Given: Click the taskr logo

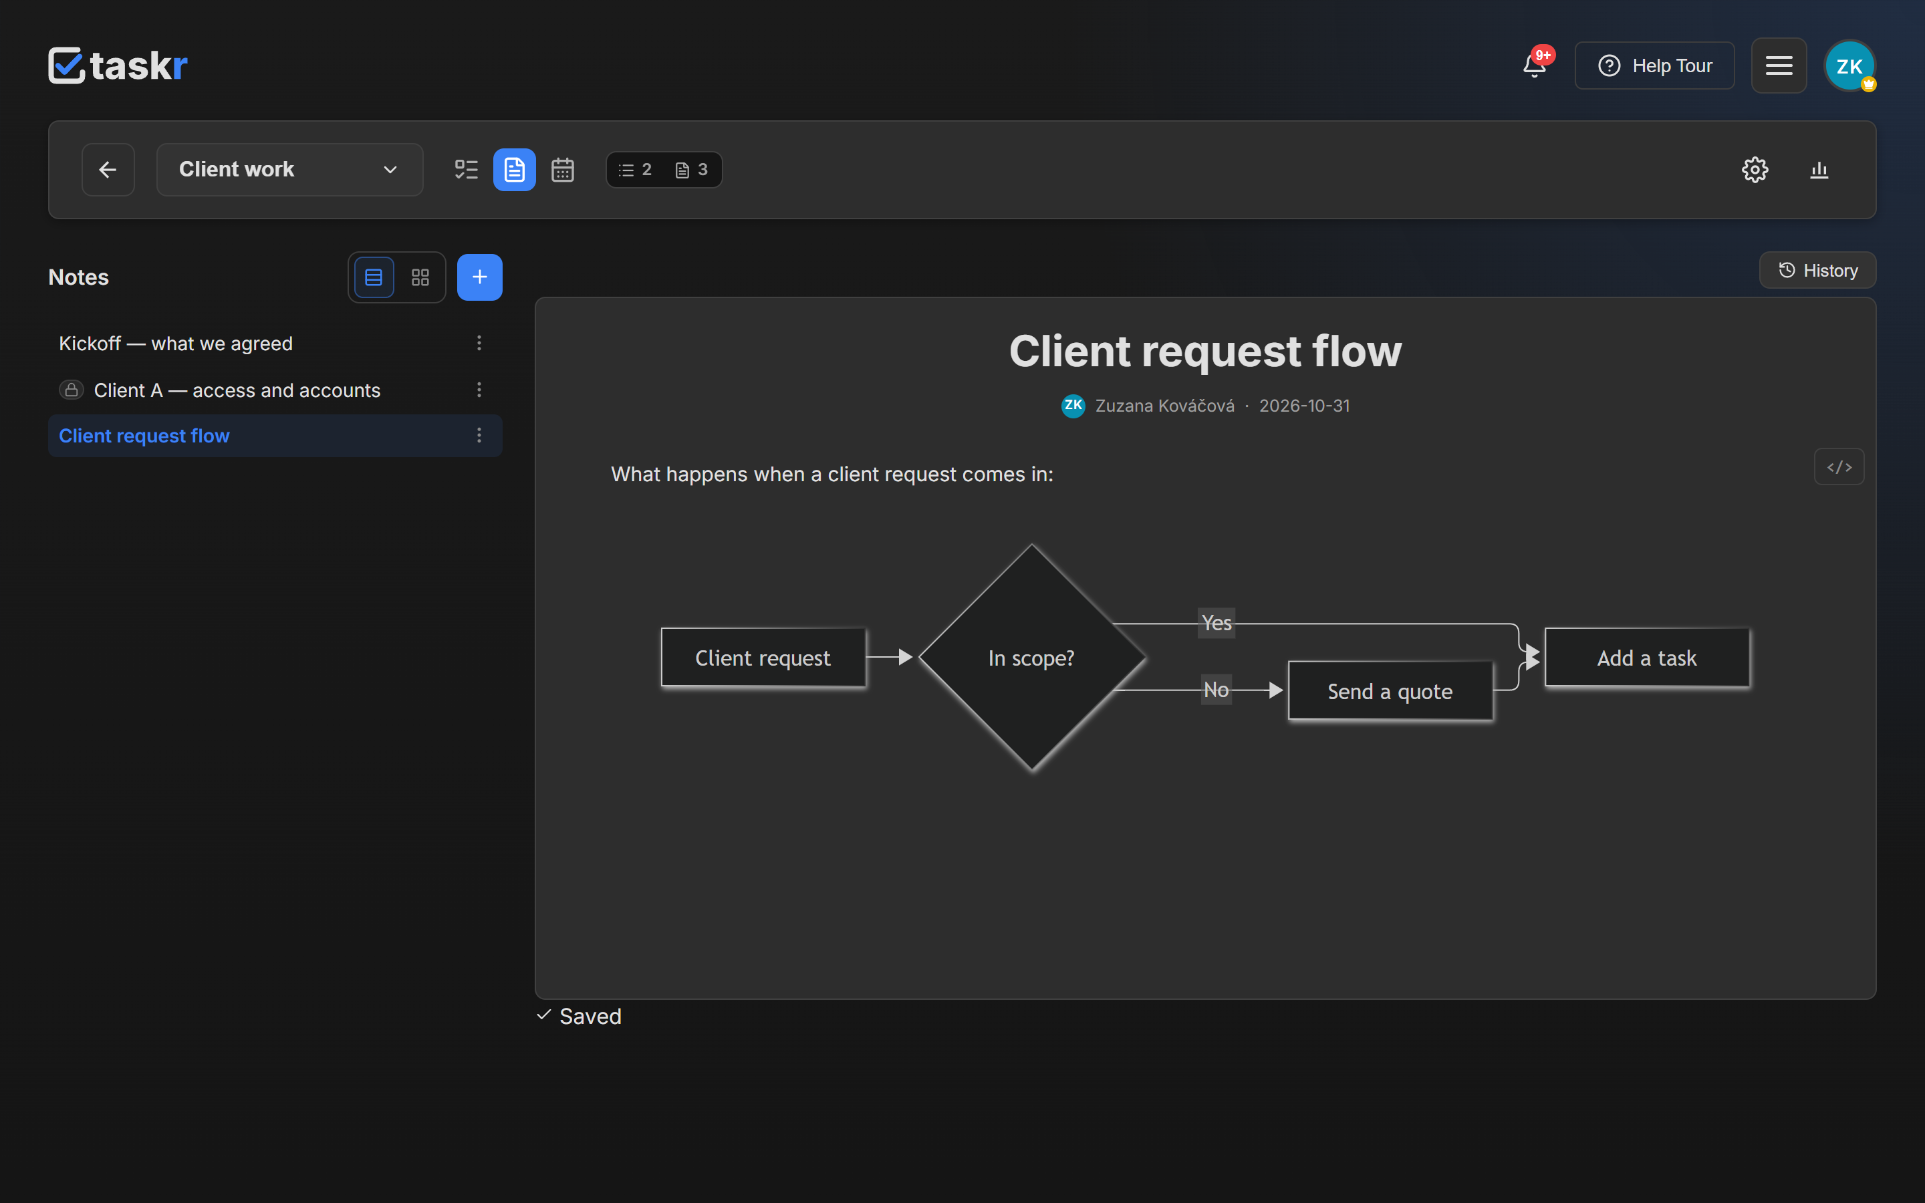Looking at the screenshot, I should pyautogui.click(x=118, y=65).
